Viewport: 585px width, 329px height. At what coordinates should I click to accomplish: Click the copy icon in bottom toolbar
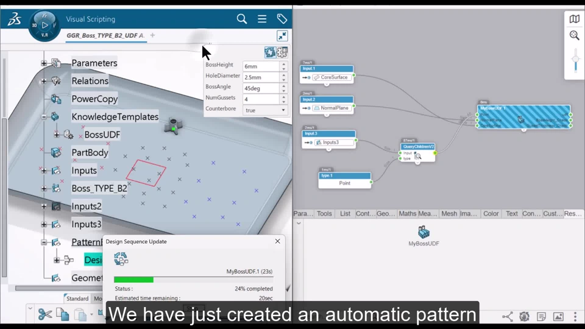click(62, 314)
